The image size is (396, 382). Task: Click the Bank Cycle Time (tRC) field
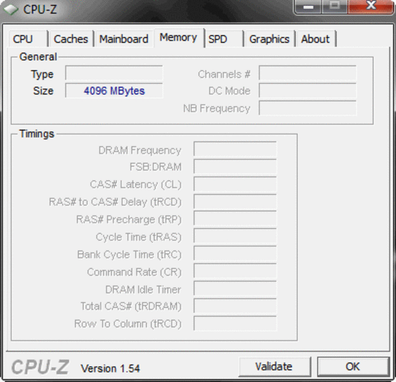coord(235,254)
